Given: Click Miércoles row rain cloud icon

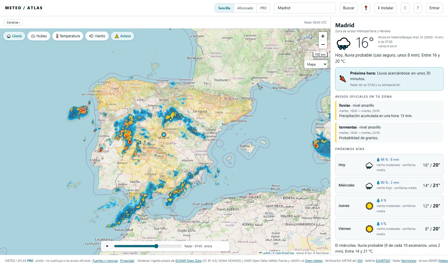Looking at the screenshot, I should pos(369,186).
